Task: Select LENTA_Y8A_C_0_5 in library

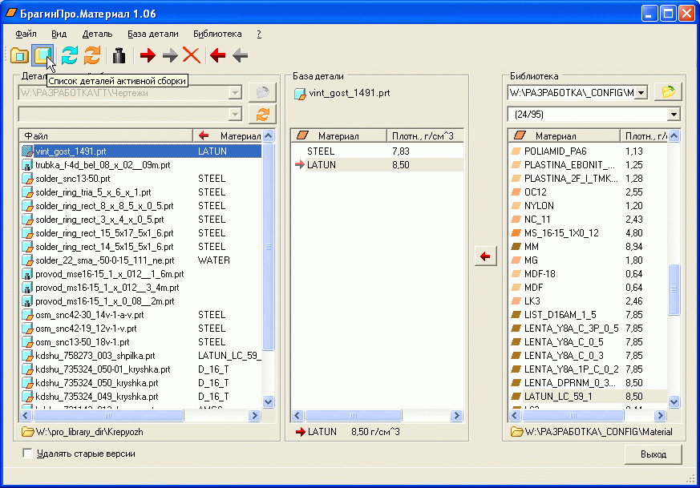Action: point(589,342)
